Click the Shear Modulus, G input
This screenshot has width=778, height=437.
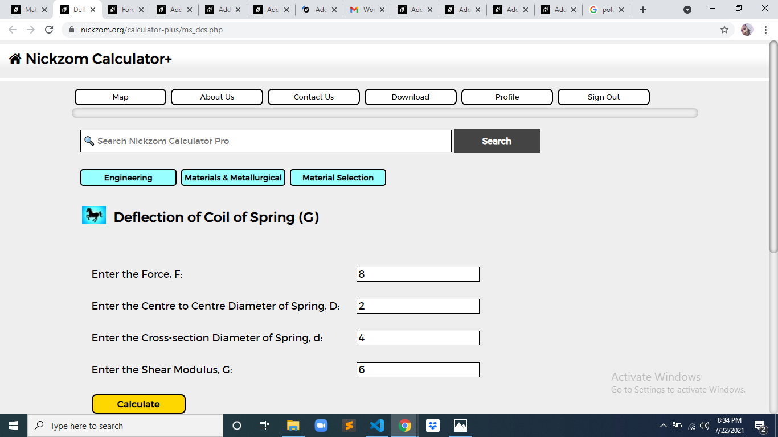pyautogui.click(x=418, y=370)
